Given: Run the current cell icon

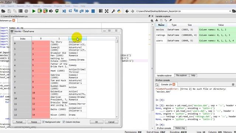Looking at the screenshot, I should click(40, 11).
